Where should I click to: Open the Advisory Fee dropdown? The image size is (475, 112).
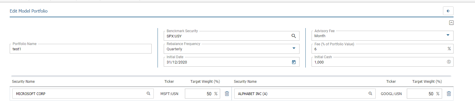[448, 35]
